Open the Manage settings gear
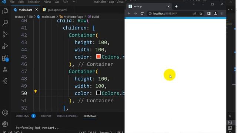This screenshot has height=133, width=237. 5,124
